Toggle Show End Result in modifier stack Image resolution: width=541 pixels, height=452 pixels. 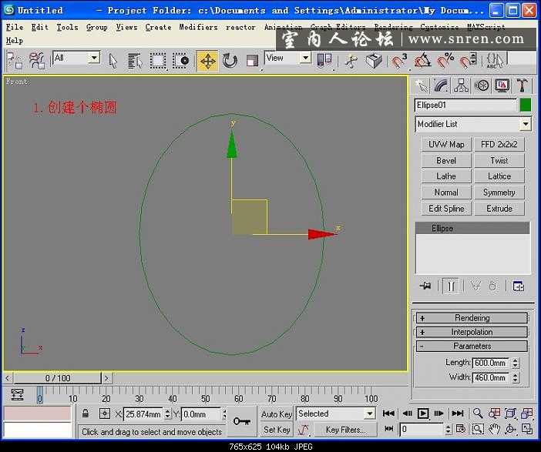(452, 286)
